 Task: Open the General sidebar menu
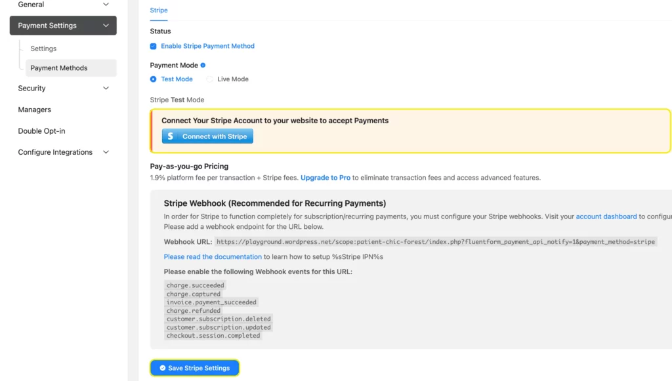coord(63,5)
